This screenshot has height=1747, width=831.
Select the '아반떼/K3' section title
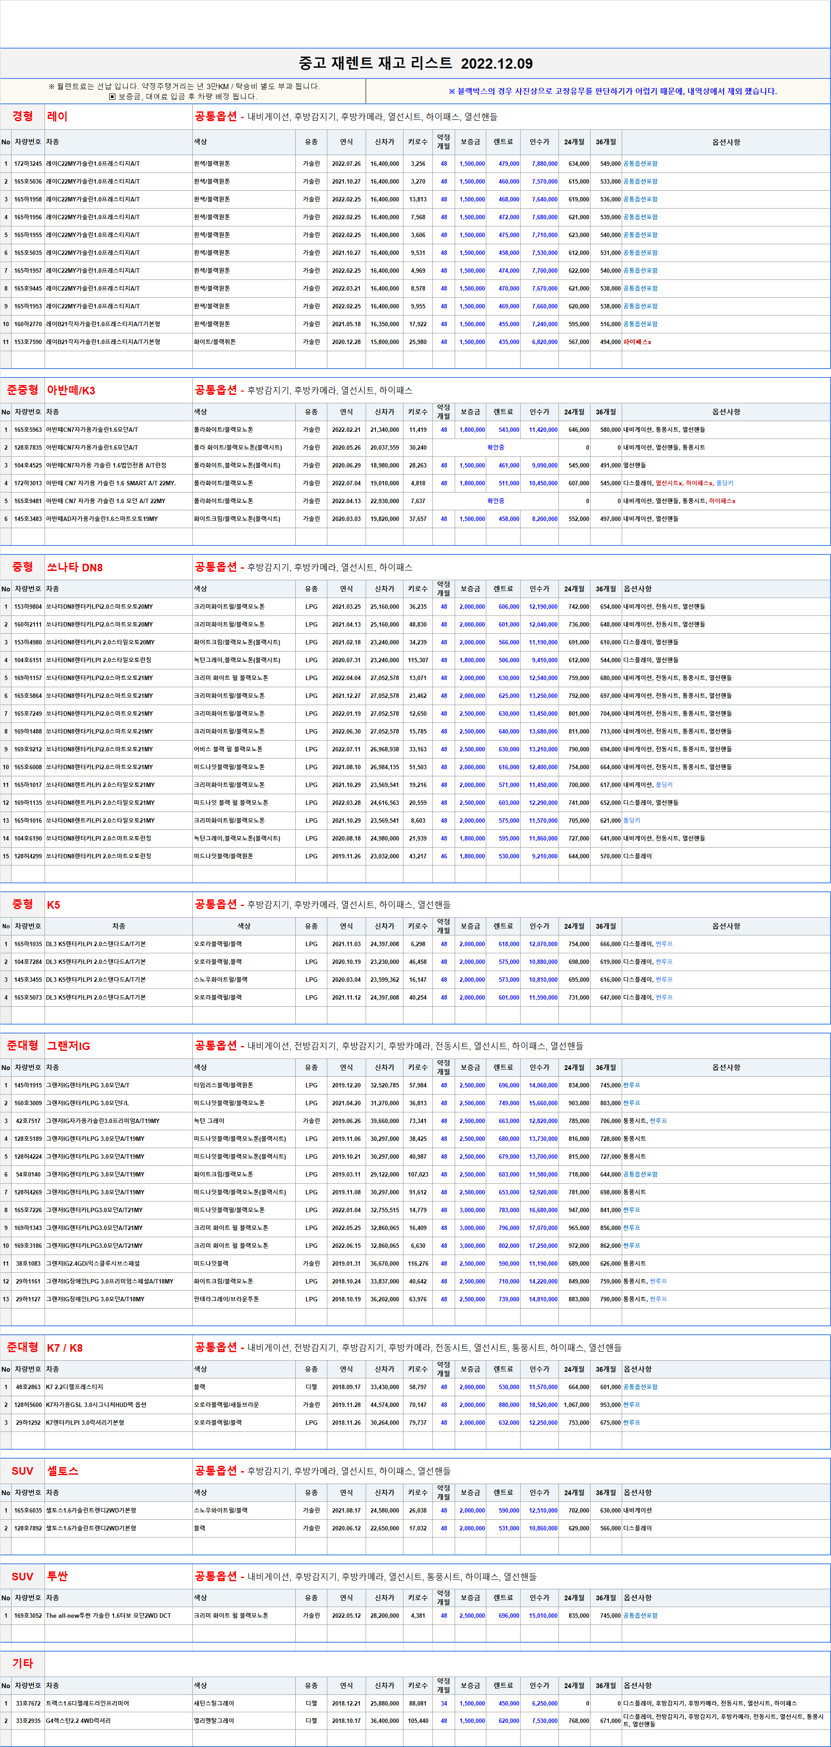coord(71,390)
